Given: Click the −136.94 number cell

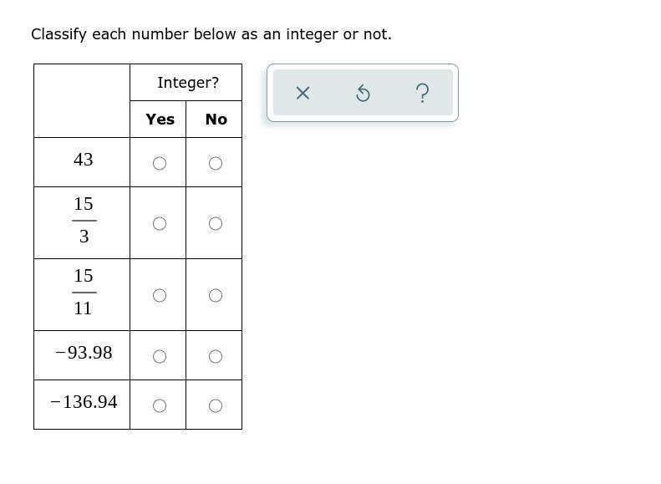Looking at the screenshot, I should click(82, 405).
